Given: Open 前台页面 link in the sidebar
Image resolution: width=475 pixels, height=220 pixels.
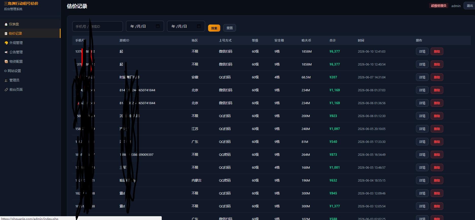Looking at the screenshot, I should tap(30, 90).
